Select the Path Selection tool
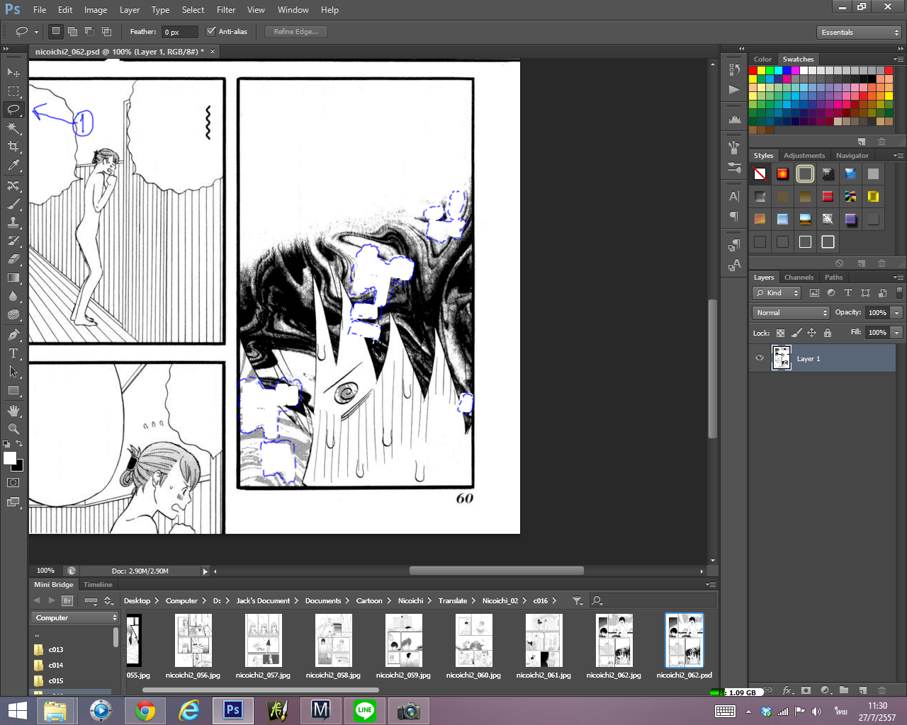907x725 pixels. click(13, 372)
